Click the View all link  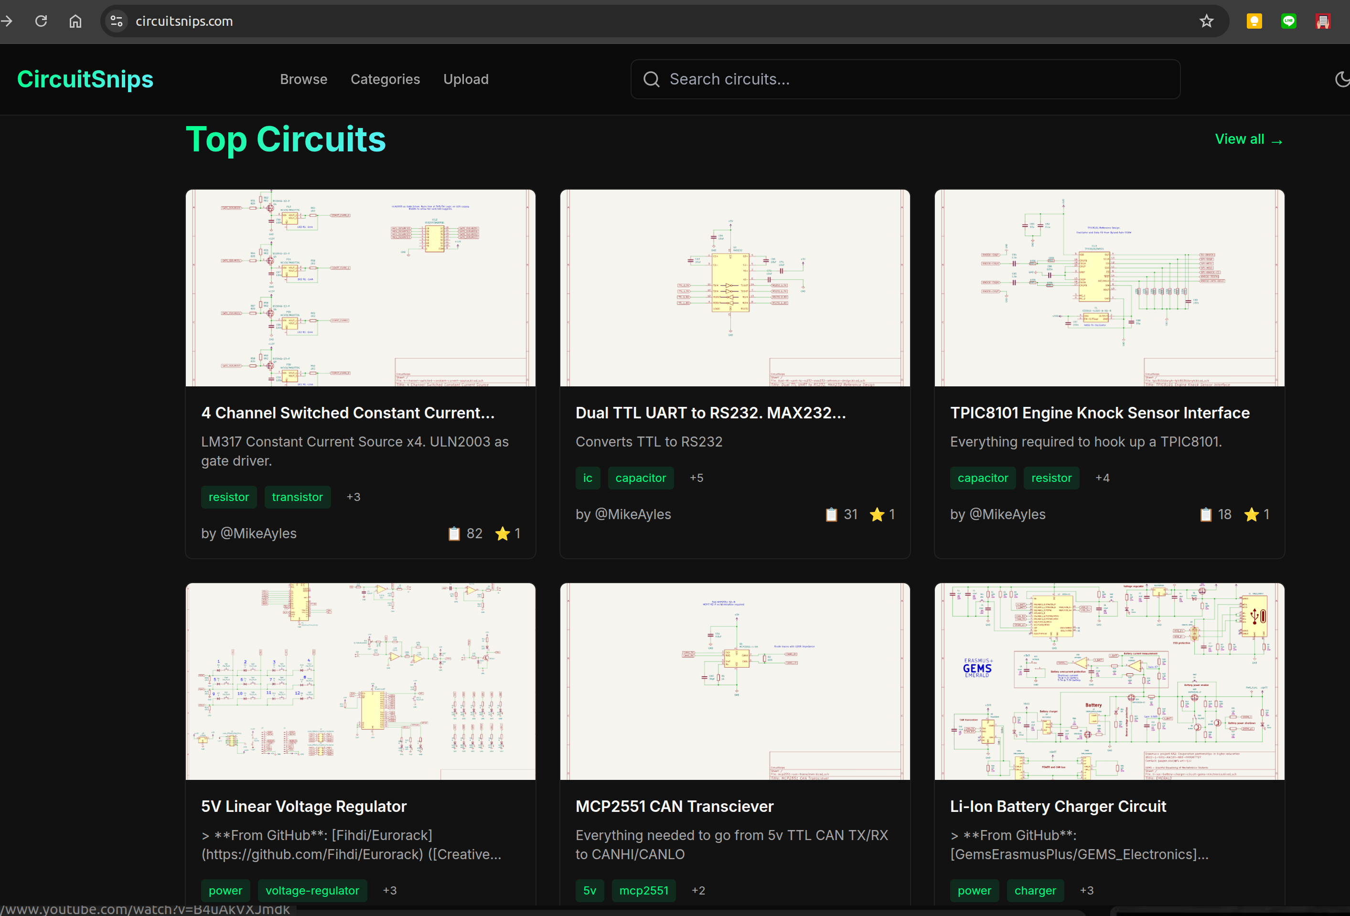(x=1248, y=139)
